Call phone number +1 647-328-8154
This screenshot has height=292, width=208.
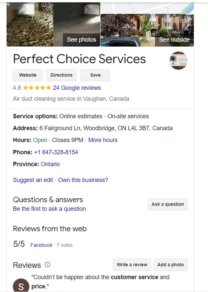(x=56, y=152)
